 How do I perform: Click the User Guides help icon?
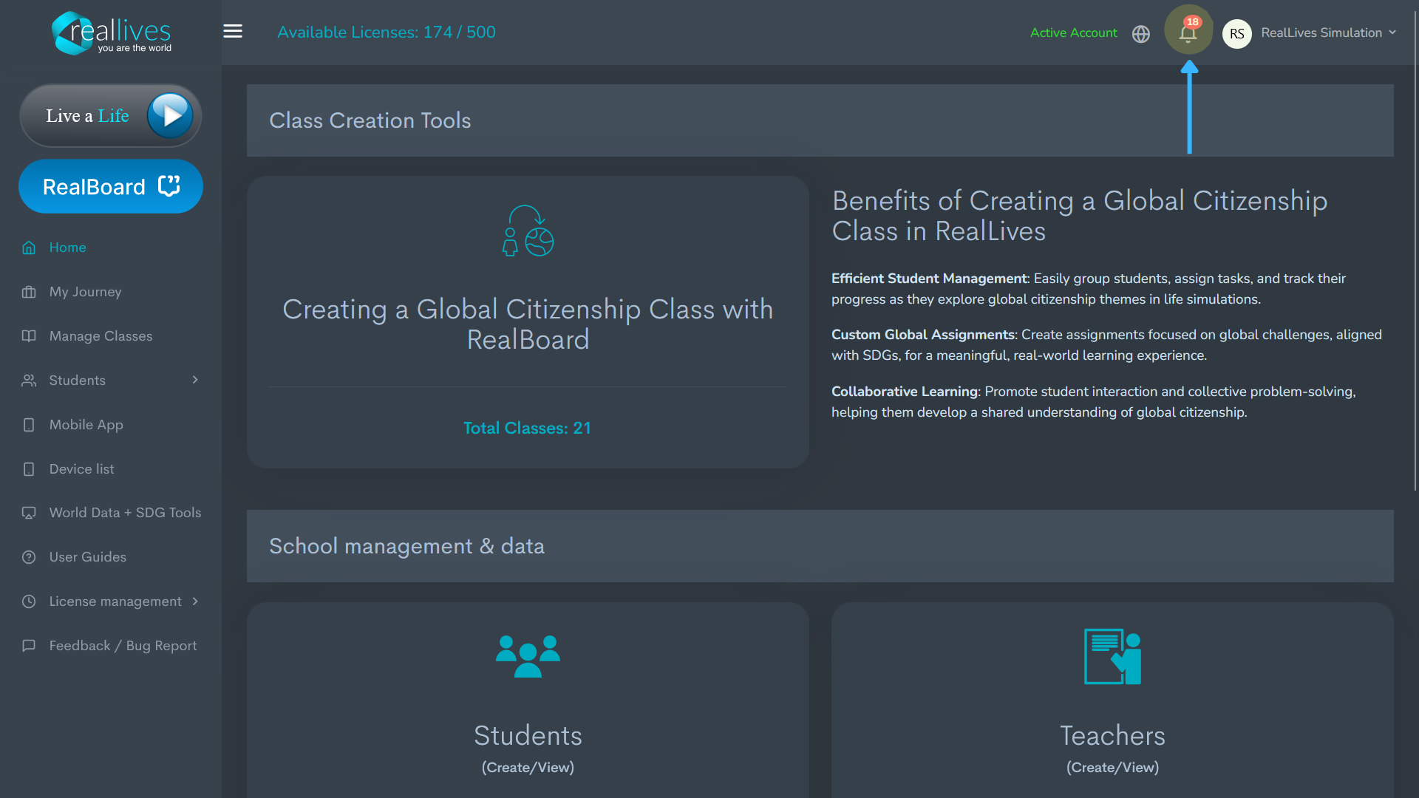(29, 557)
